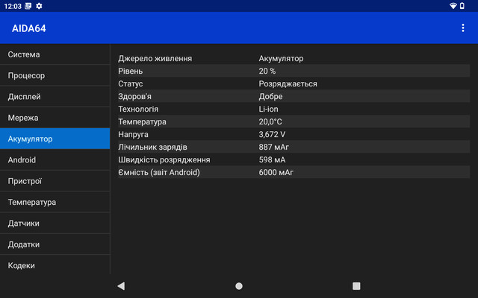This screenshot has width=478, height=298.
Task: Select the 598 мА discharge rate value
Action: click(272, 160)
